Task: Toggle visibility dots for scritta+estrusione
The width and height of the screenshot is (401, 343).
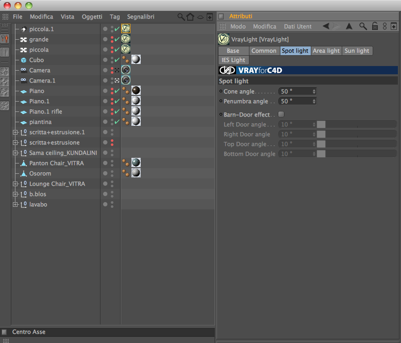Action: pyautogui.click(x=112, y=142)
